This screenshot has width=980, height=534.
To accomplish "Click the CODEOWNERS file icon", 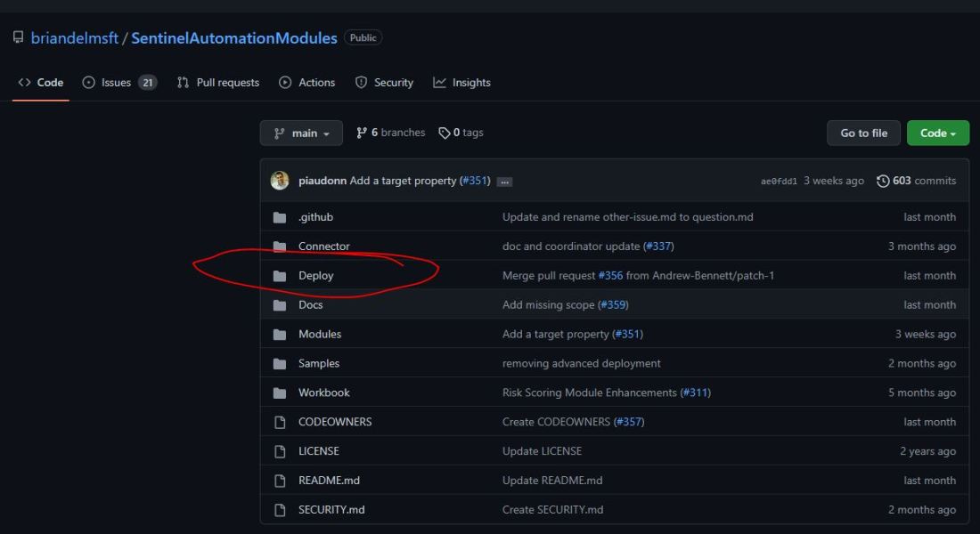I will [280, 422].
